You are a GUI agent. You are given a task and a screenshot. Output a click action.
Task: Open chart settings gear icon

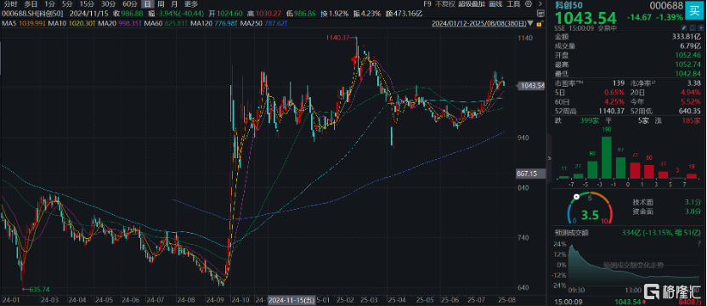click(529, 4)
